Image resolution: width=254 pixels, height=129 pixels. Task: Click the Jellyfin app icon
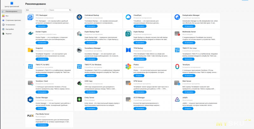pos(177,99)
